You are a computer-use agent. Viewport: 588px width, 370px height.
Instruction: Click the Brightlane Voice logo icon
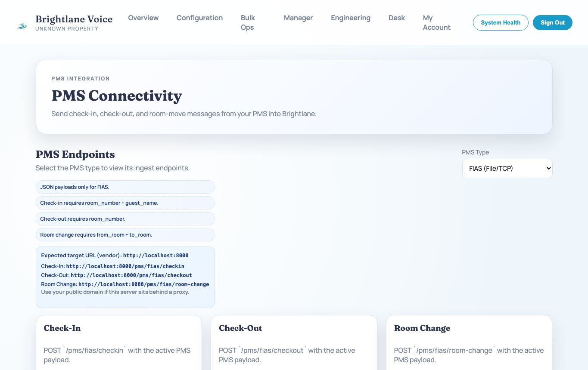pyautogui.click(x=22, y=26)
